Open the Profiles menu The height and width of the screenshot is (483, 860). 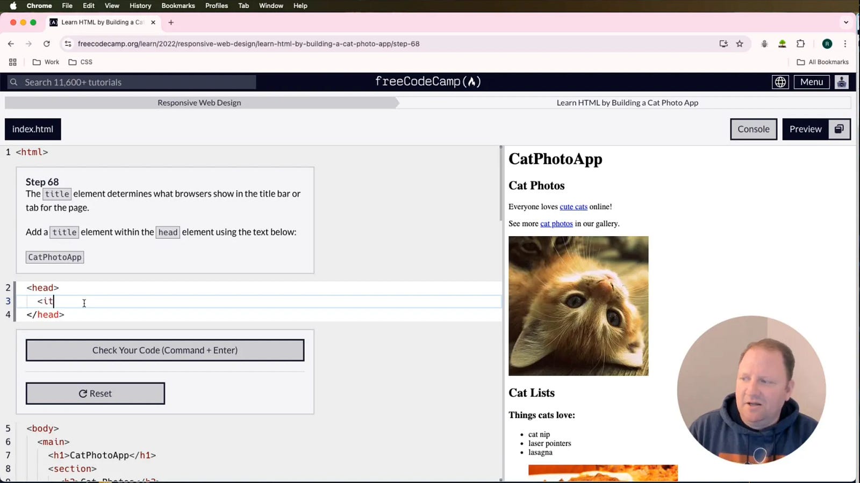217,6
